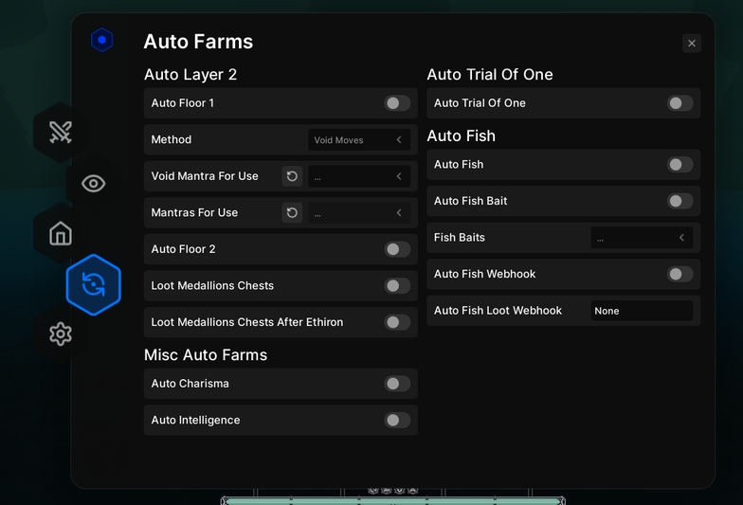Open the eye visuals sidebar tab
The height and width of the screenshot is (505, 743).
(93, 184)
